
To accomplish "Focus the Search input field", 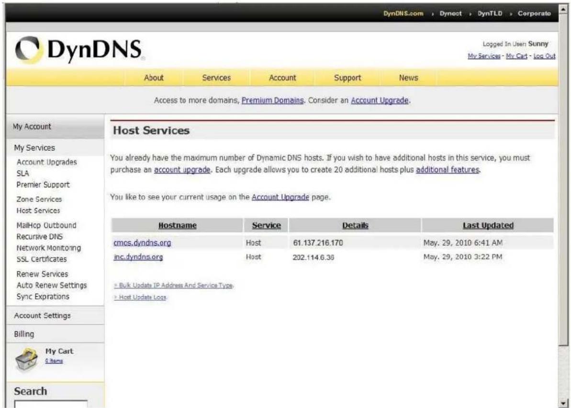I will (51, 404).
